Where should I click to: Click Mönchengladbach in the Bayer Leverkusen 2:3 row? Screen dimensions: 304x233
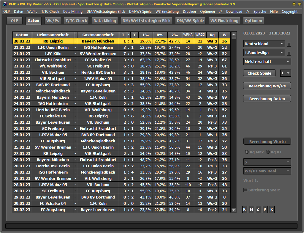53,91
